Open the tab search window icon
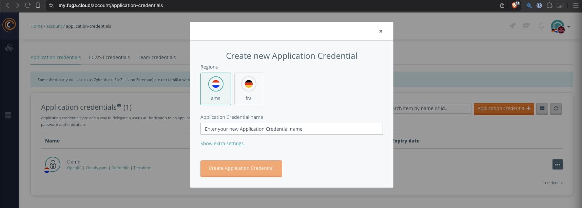582x208 pixels. pyautogui.click(x=560, y=5)
